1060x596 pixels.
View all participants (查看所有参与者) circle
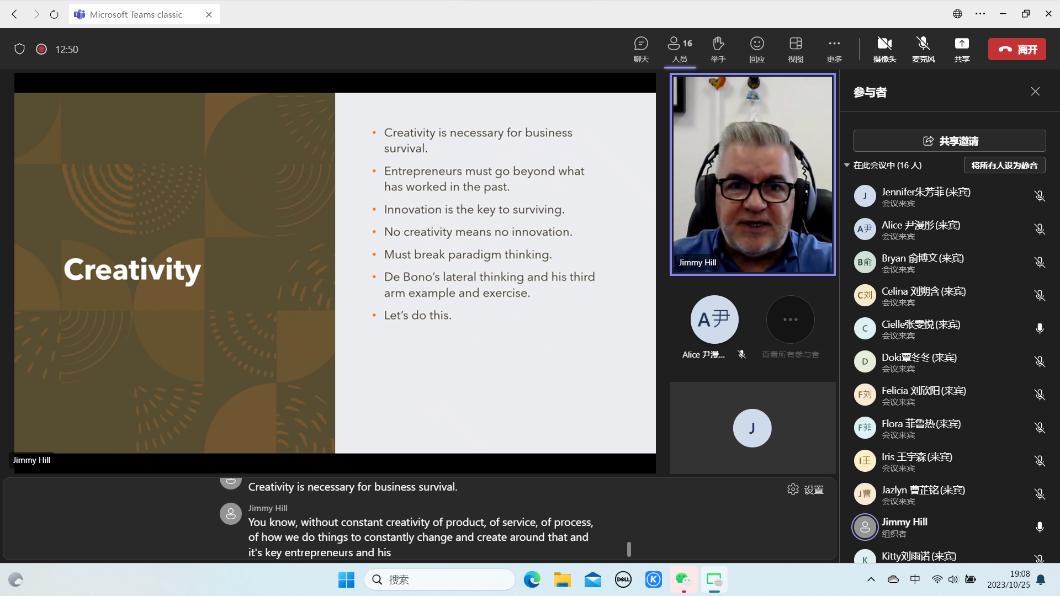click(790, 320)
